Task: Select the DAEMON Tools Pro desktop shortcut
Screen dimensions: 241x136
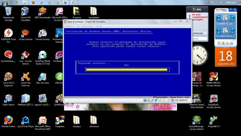Action: [x=9, y=36]
